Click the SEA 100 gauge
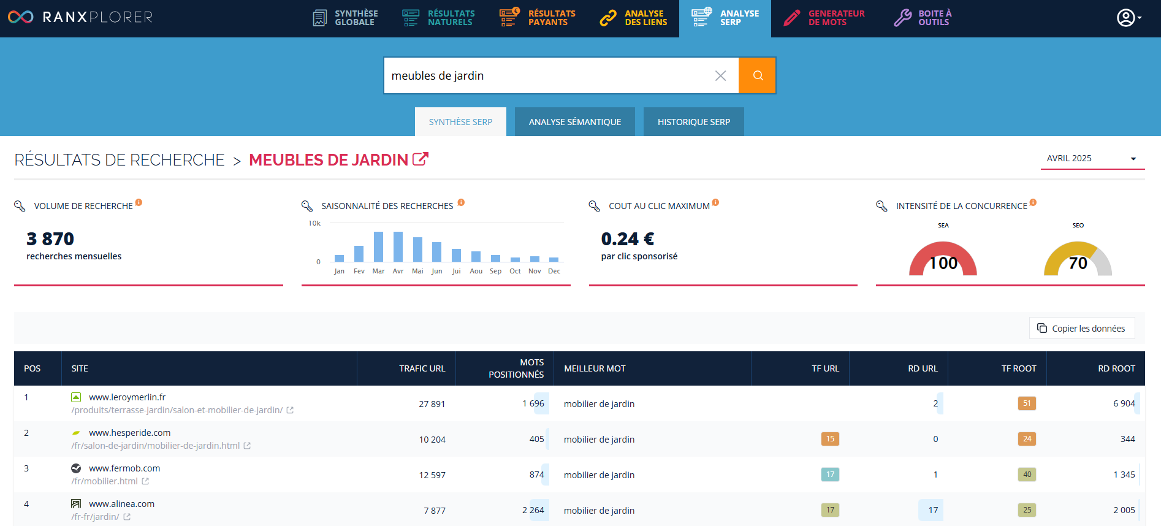This screenshot has width=1161, height=526. pos(943,259)
